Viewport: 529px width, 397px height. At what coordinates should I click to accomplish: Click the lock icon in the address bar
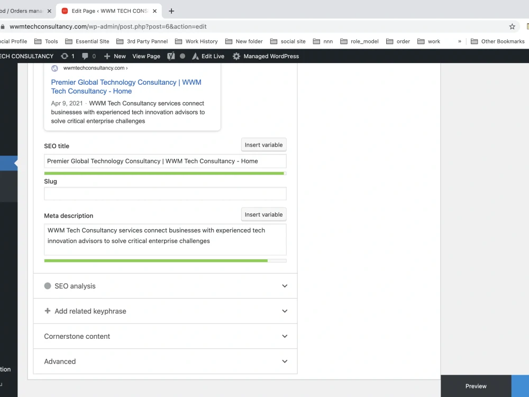3,26
